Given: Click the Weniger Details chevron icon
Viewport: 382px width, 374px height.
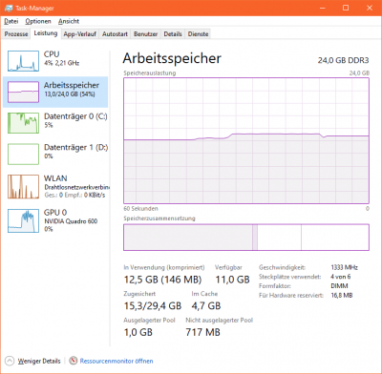Looking at the screenshot, I should pyautogui.click(x=10, y=361).
